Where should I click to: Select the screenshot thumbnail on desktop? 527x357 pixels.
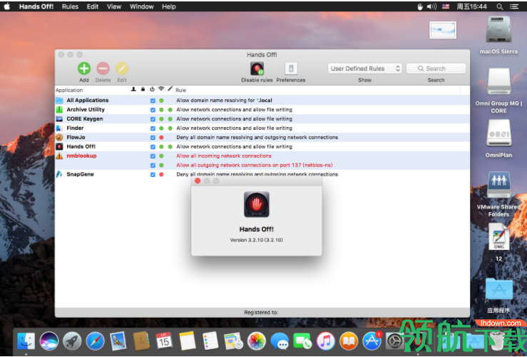[443, 30]
